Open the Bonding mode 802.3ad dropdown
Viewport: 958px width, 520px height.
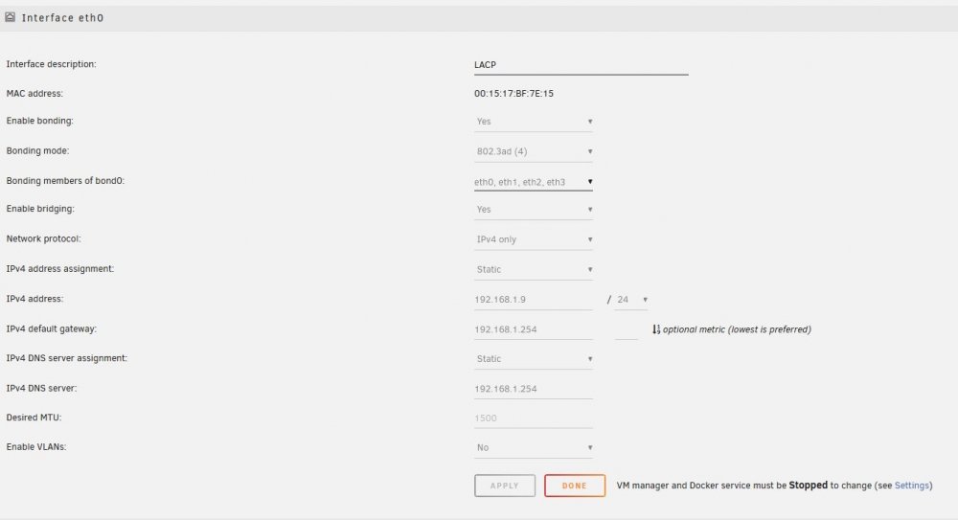534,151
